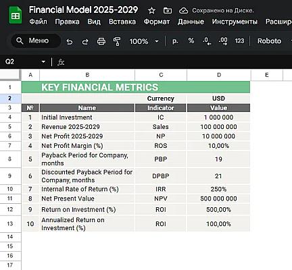This screenshot has height=270, width=292.
Task: Increase decimal places button
Action: point(223,41)
